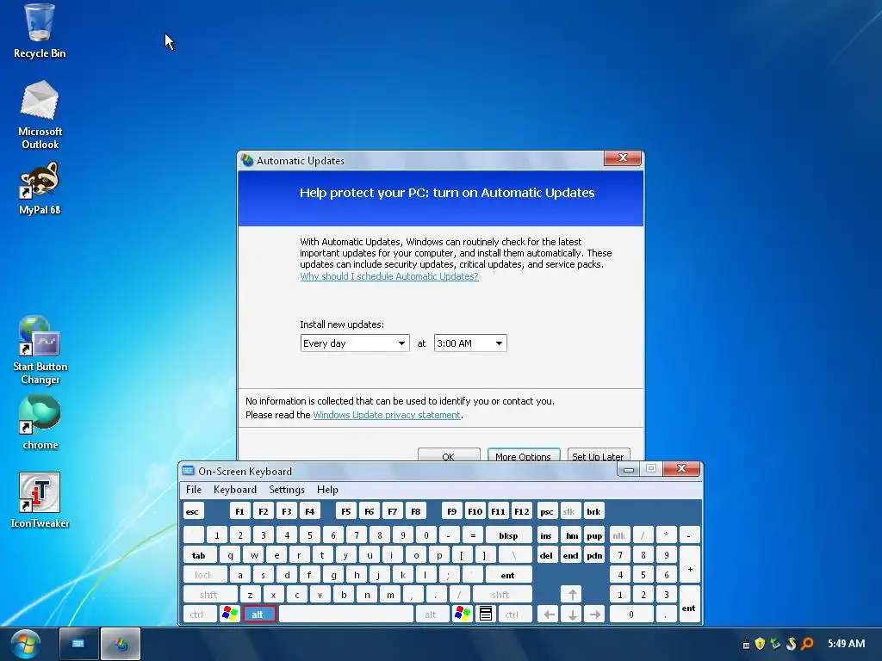Viewport: 882px width, 661px height.
Task: Open the Keyboard menu
Action: click(235, 490)
